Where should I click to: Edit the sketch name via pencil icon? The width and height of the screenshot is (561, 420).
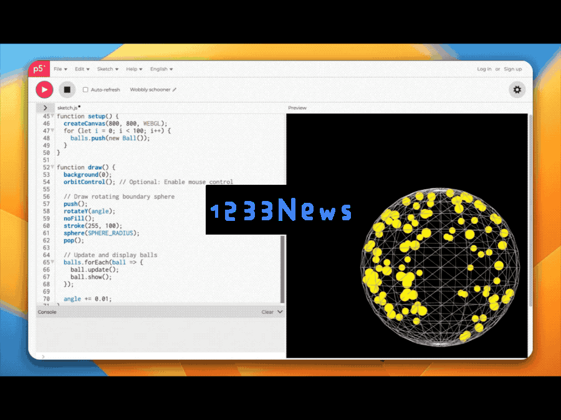point(175,90)
